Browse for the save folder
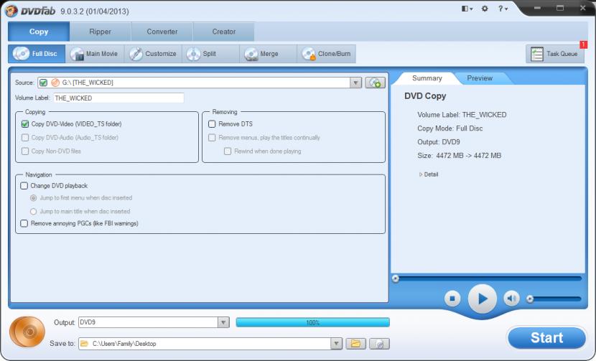Viewport: 596px width, 361px height. coord(355,344)
